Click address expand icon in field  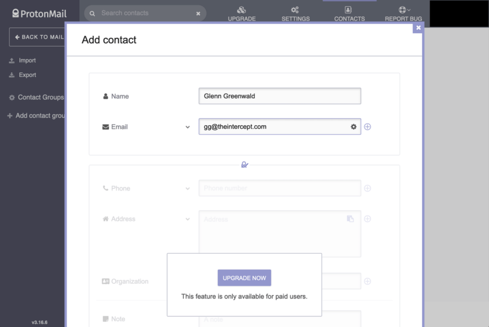[x=350, y=219]
